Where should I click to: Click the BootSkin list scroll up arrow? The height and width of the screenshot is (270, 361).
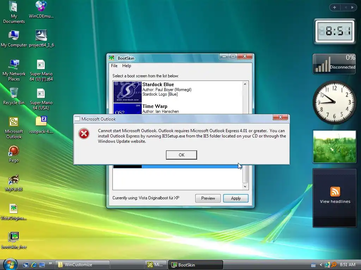(x=245, y=84)
